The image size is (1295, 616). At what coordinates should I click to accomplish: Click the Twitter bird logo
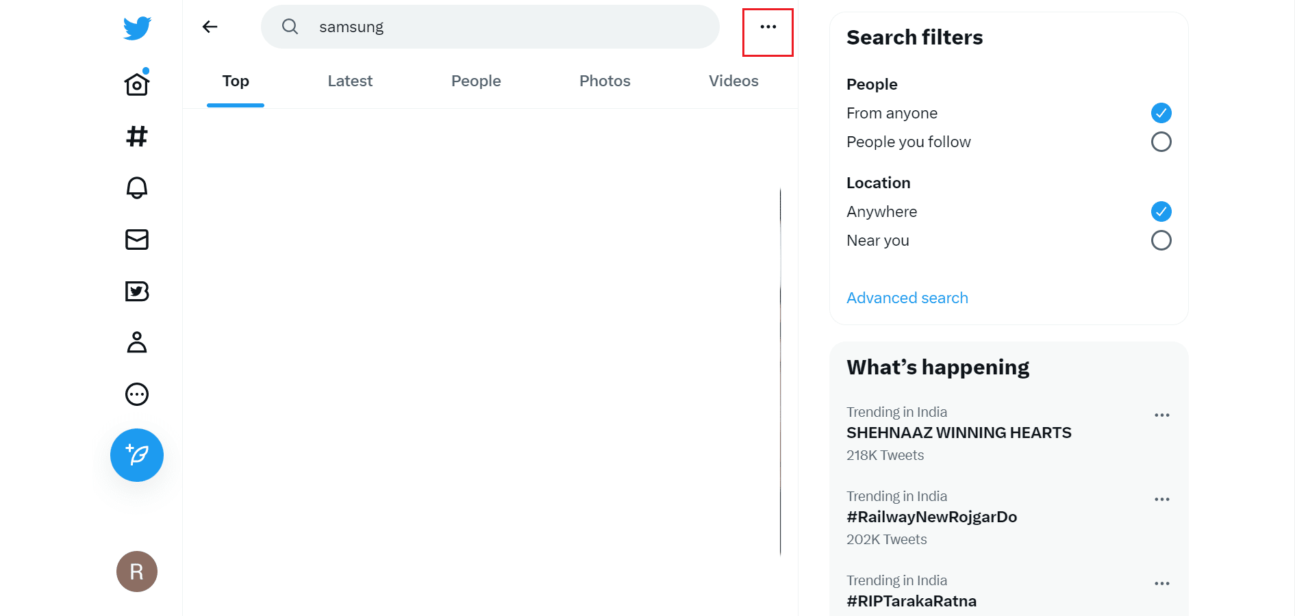[x=137, y=28]
